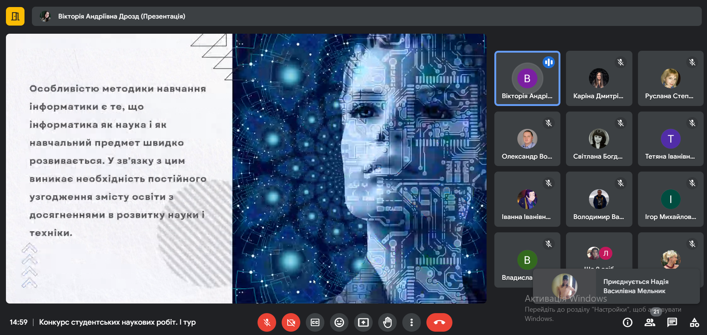Click the present screen button
The image size is (707, 335).
point(363,322)
